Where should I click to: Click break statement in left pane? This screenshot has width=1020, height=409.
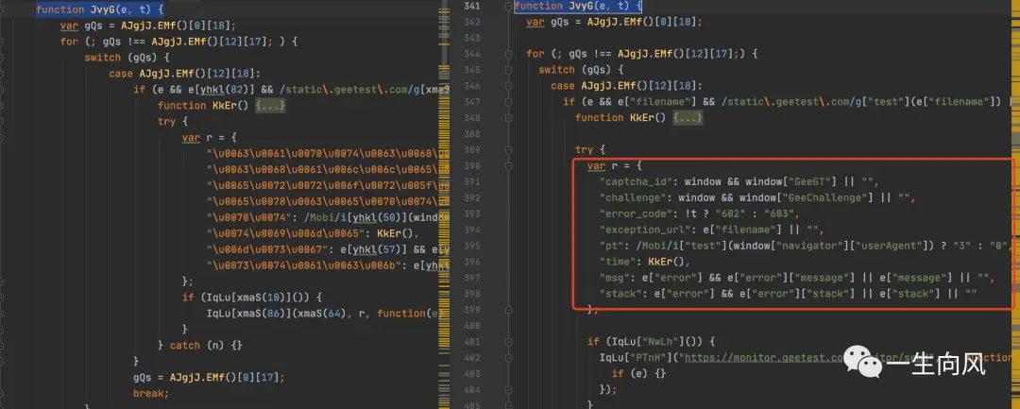[151, 393]
